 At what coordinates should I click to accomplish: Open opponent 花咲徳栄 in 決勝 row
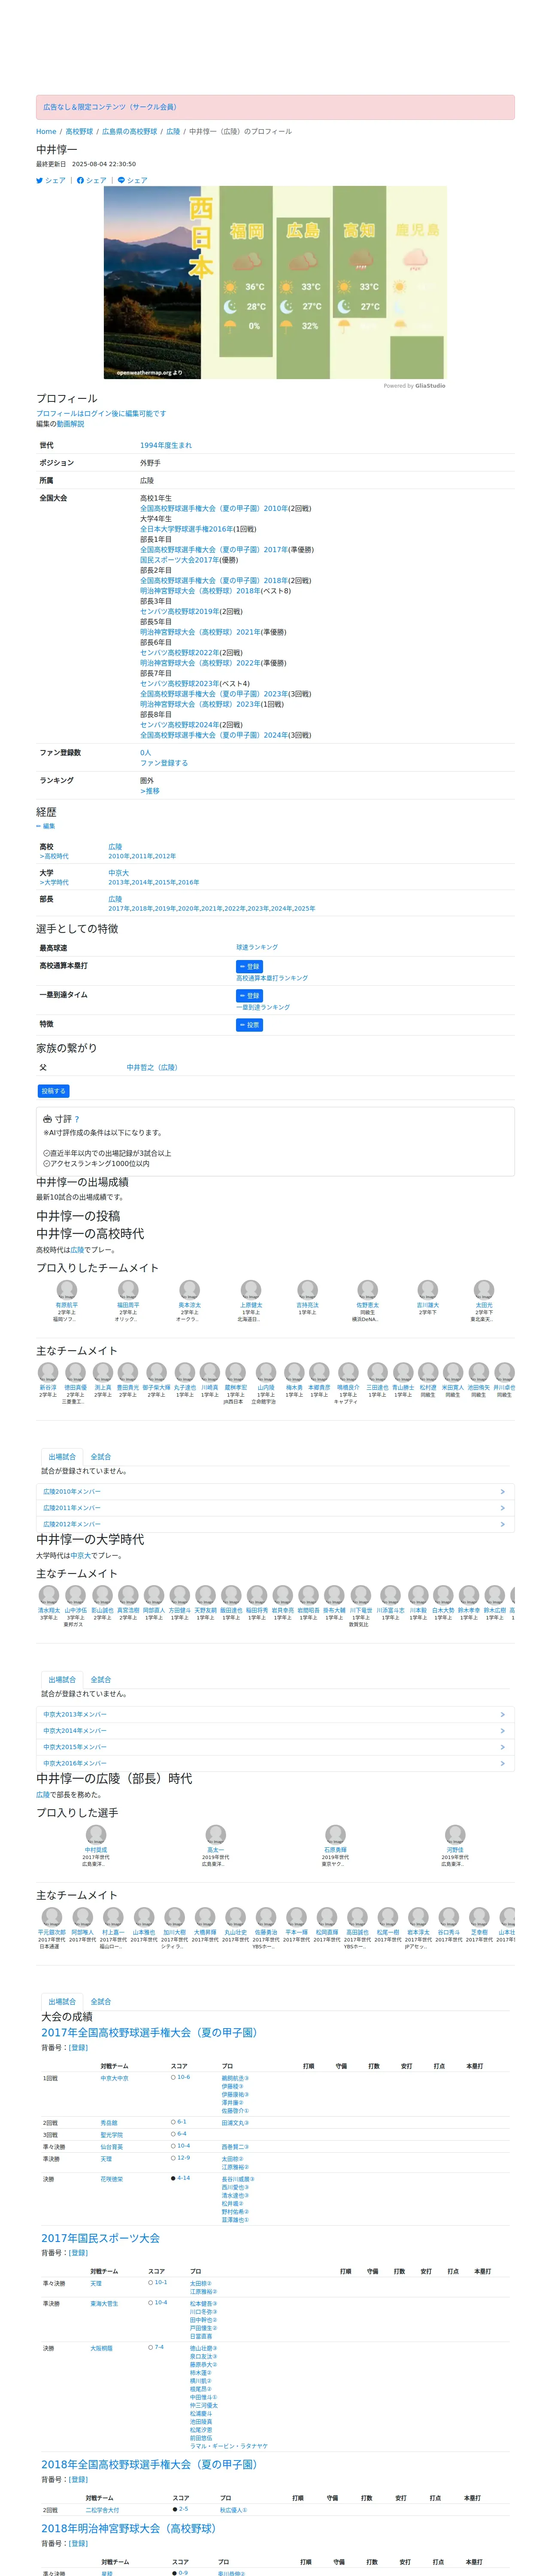[x=111, y=2179]
